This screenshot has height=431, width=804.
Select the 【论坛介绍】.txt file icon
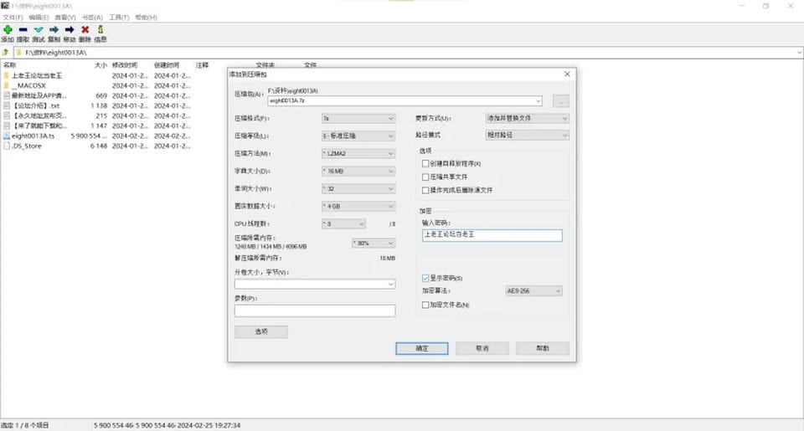[x=7, y=105]
